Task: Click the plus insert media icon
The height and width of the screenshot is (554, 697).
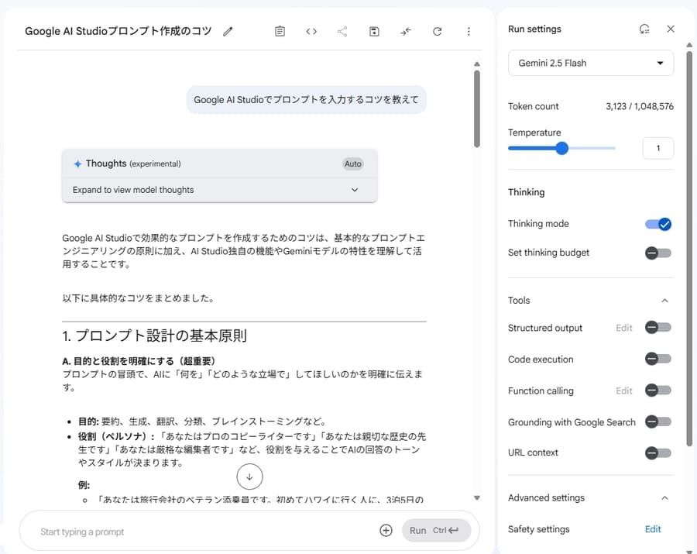Action: click(386, 530)
